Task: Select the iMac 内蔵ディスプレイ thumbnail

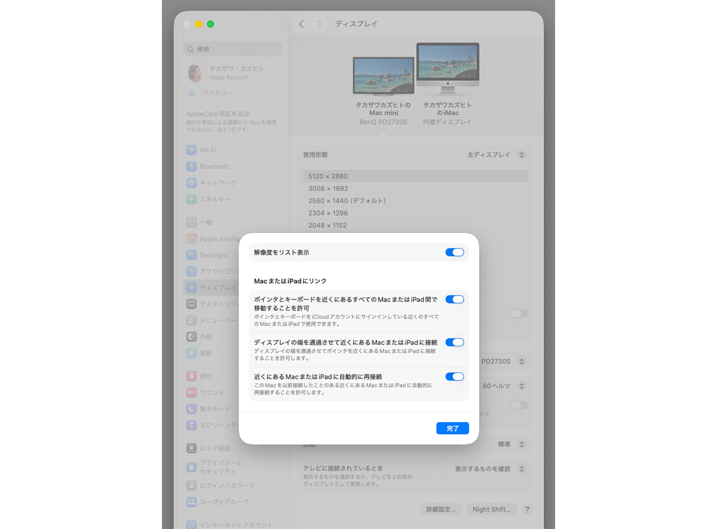Action: coord(448,70)
